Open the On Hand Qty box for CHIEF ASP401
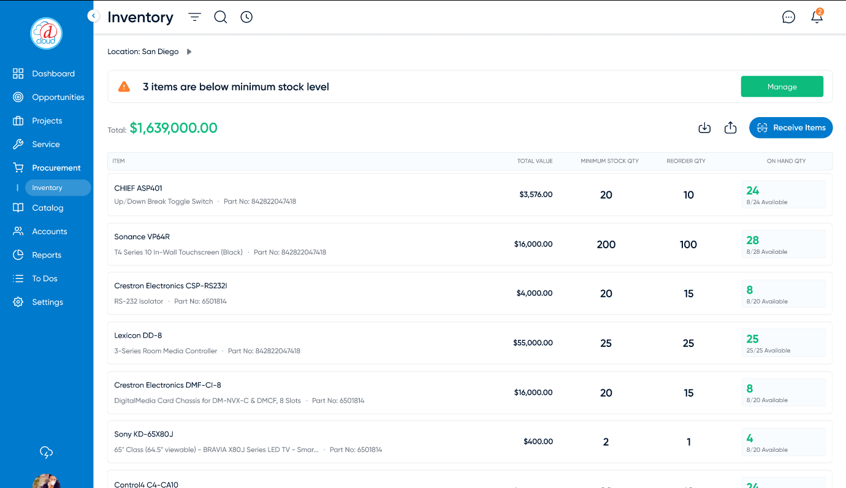This screenshot has height=488, width=846. tap(783, 194)
